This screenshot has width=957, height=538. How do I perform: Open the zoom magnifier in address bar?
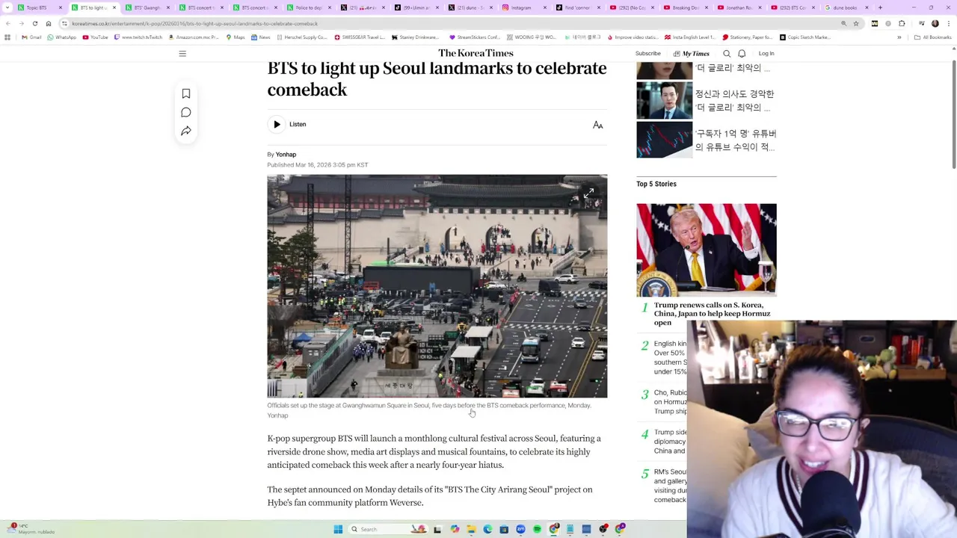[x=843, y=23]
